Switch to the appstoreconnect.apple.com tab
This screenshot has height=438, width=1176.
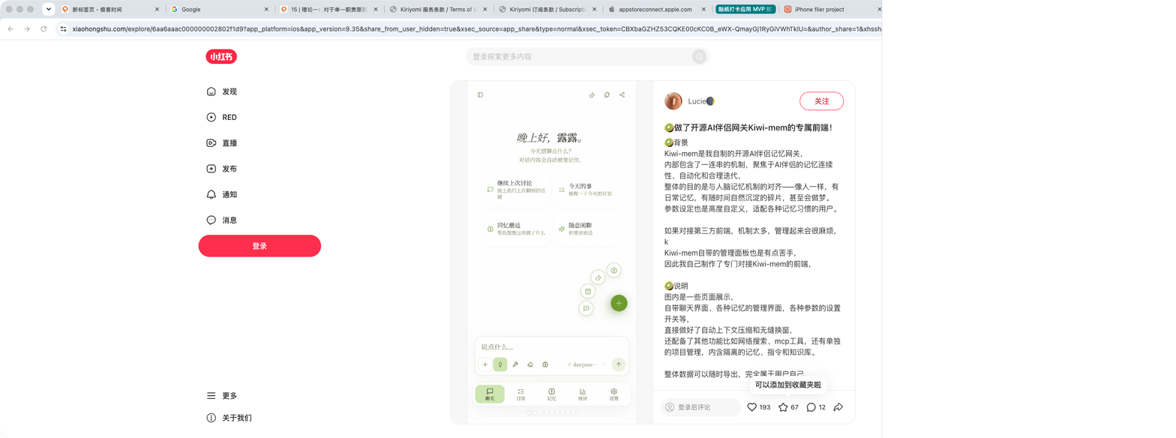[657, 10]
